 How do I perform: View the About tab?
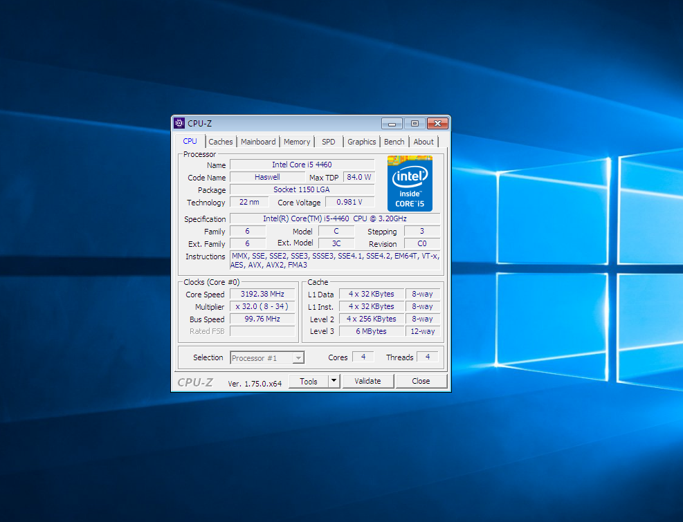point(424,142)
